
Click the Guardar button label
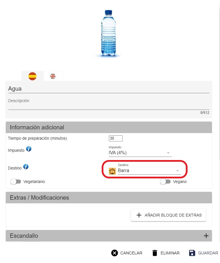208,253
